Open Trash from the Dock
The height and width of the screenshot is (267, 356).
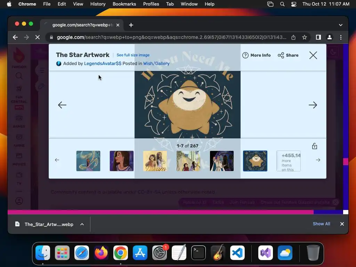click(313, 253)
